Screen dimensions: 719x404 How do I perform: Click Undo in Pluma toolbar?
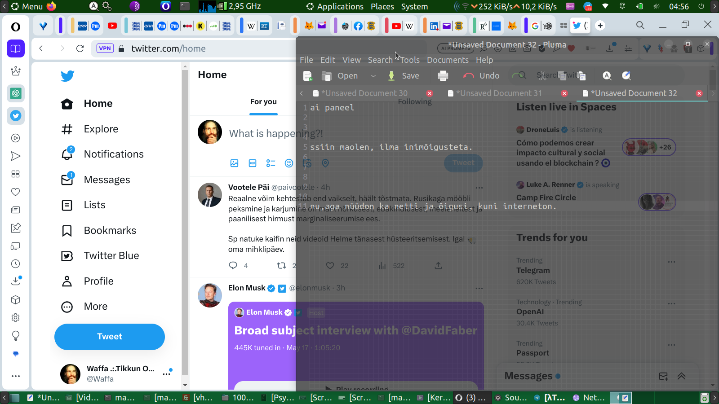click(x=481, y=76)
